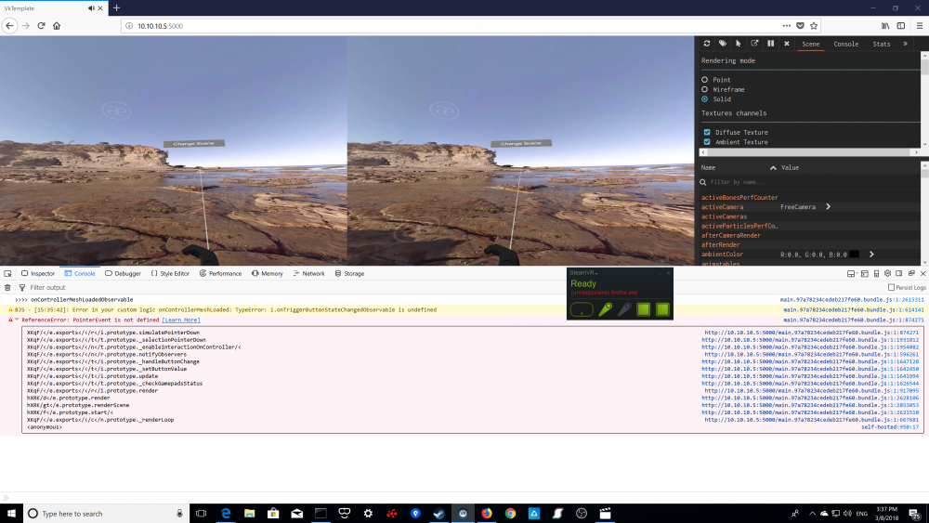Open source link main bundle js:1:2615311
Image resolution: width=929 pixels, height=523 pixels.
click(851, 300)
